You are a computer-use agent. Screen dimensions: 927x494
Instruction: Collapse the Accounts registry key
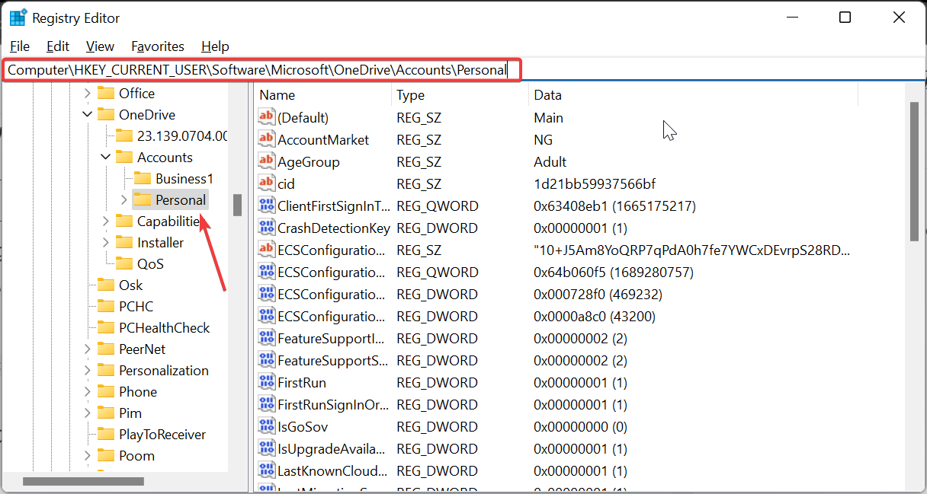pyautogui.click(x=106, y=158)
